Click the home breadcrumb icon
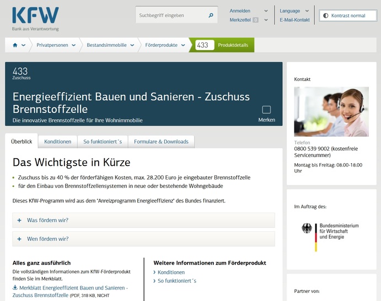Screen dimensions: 381x301 coord(15,45)
